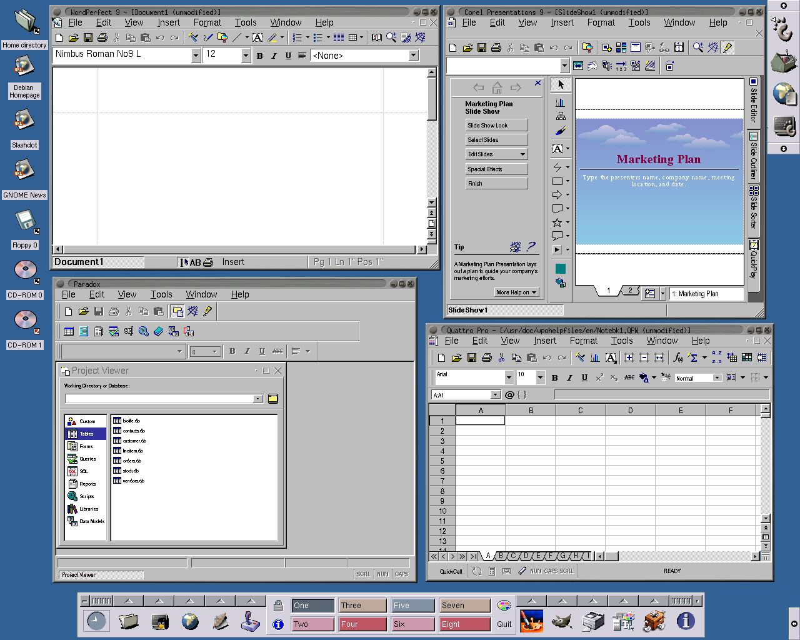Save the Presentations slideshow with floppy icon
This screenshot has height=640, width=800.
click(x=482, y=47)
